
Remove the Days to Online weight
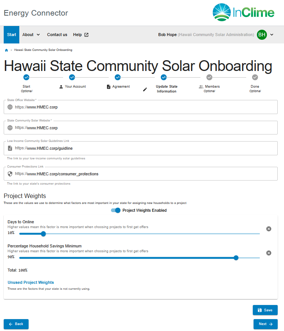(x=269, y=229)
